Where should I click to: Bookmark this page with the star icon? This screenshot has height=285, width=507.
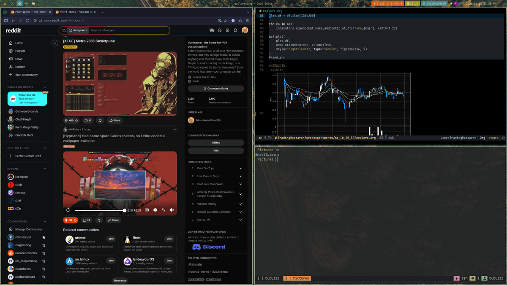[x=225, y=20]
